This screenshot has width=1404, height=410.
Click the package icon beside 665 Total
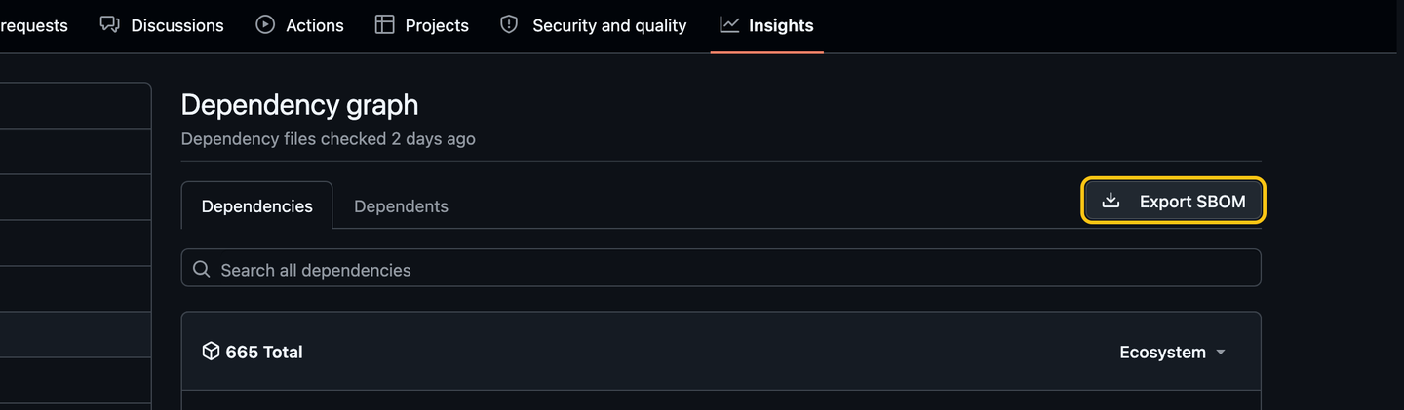tap(211, 352)
